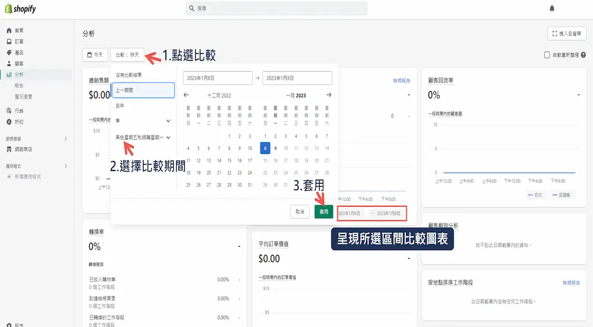Click the 已放入購物車 row label

(x=102, y=280)
